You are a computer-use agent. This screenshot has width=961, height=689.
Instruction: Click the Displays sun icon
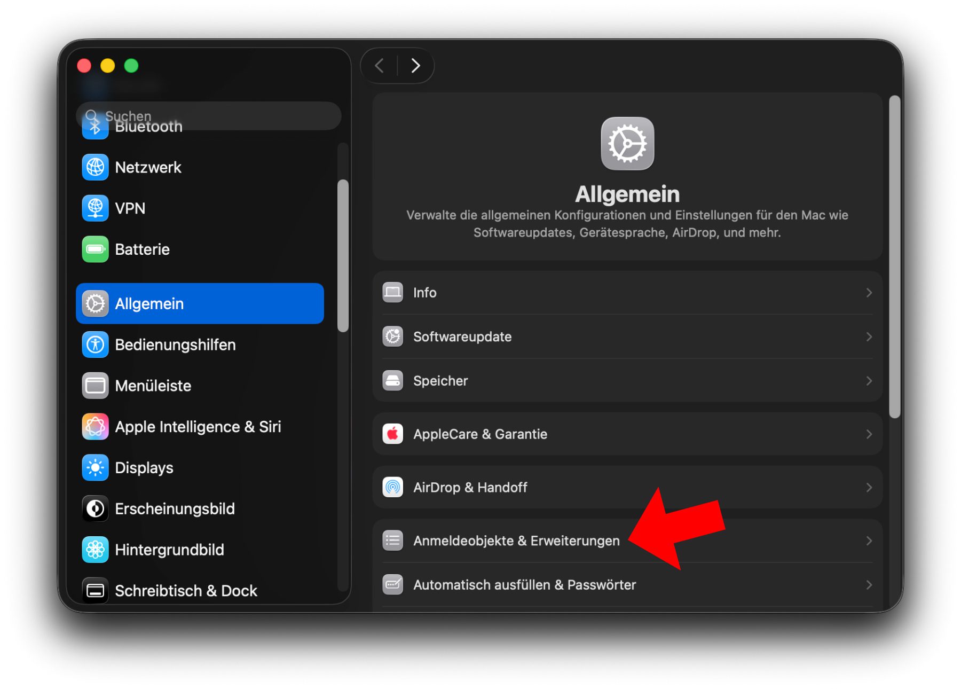[x=95, y=468]
